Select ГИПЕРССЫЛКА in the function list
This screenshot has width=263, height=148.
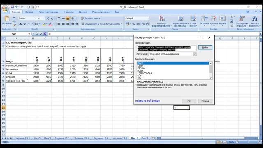(173, 73)
